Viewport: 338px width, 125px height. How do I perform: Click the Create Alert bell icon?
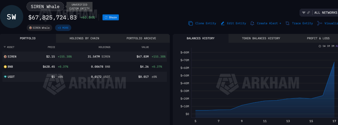click(x=252, y=23)
